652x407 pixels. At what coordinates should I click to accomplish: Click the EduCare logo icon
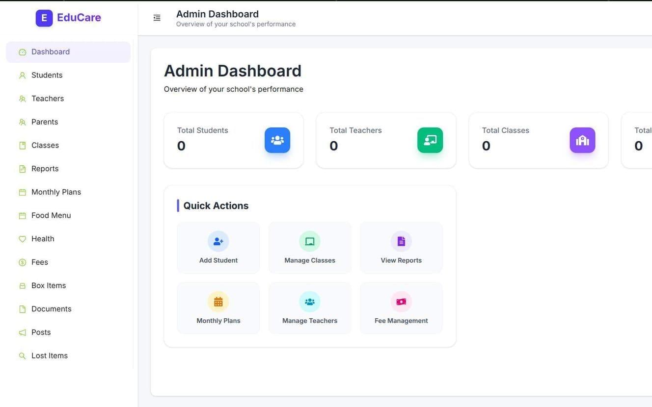click(44, 18)
